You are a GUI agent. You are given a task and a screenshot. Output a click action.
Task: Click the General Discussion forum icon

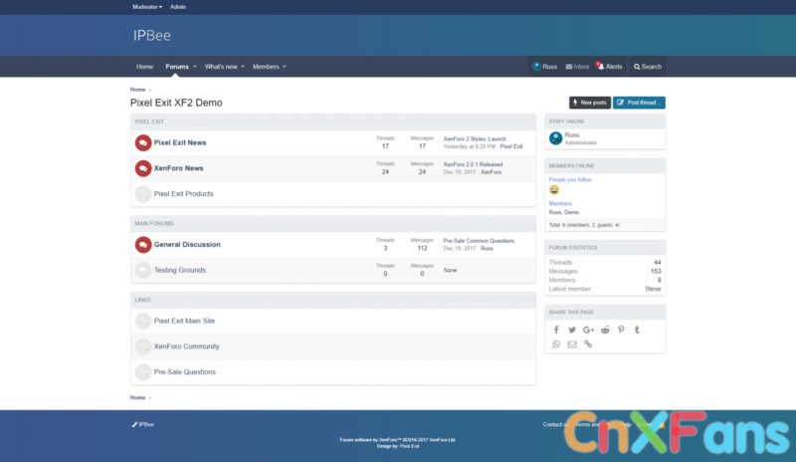click(x=143, y=245)
